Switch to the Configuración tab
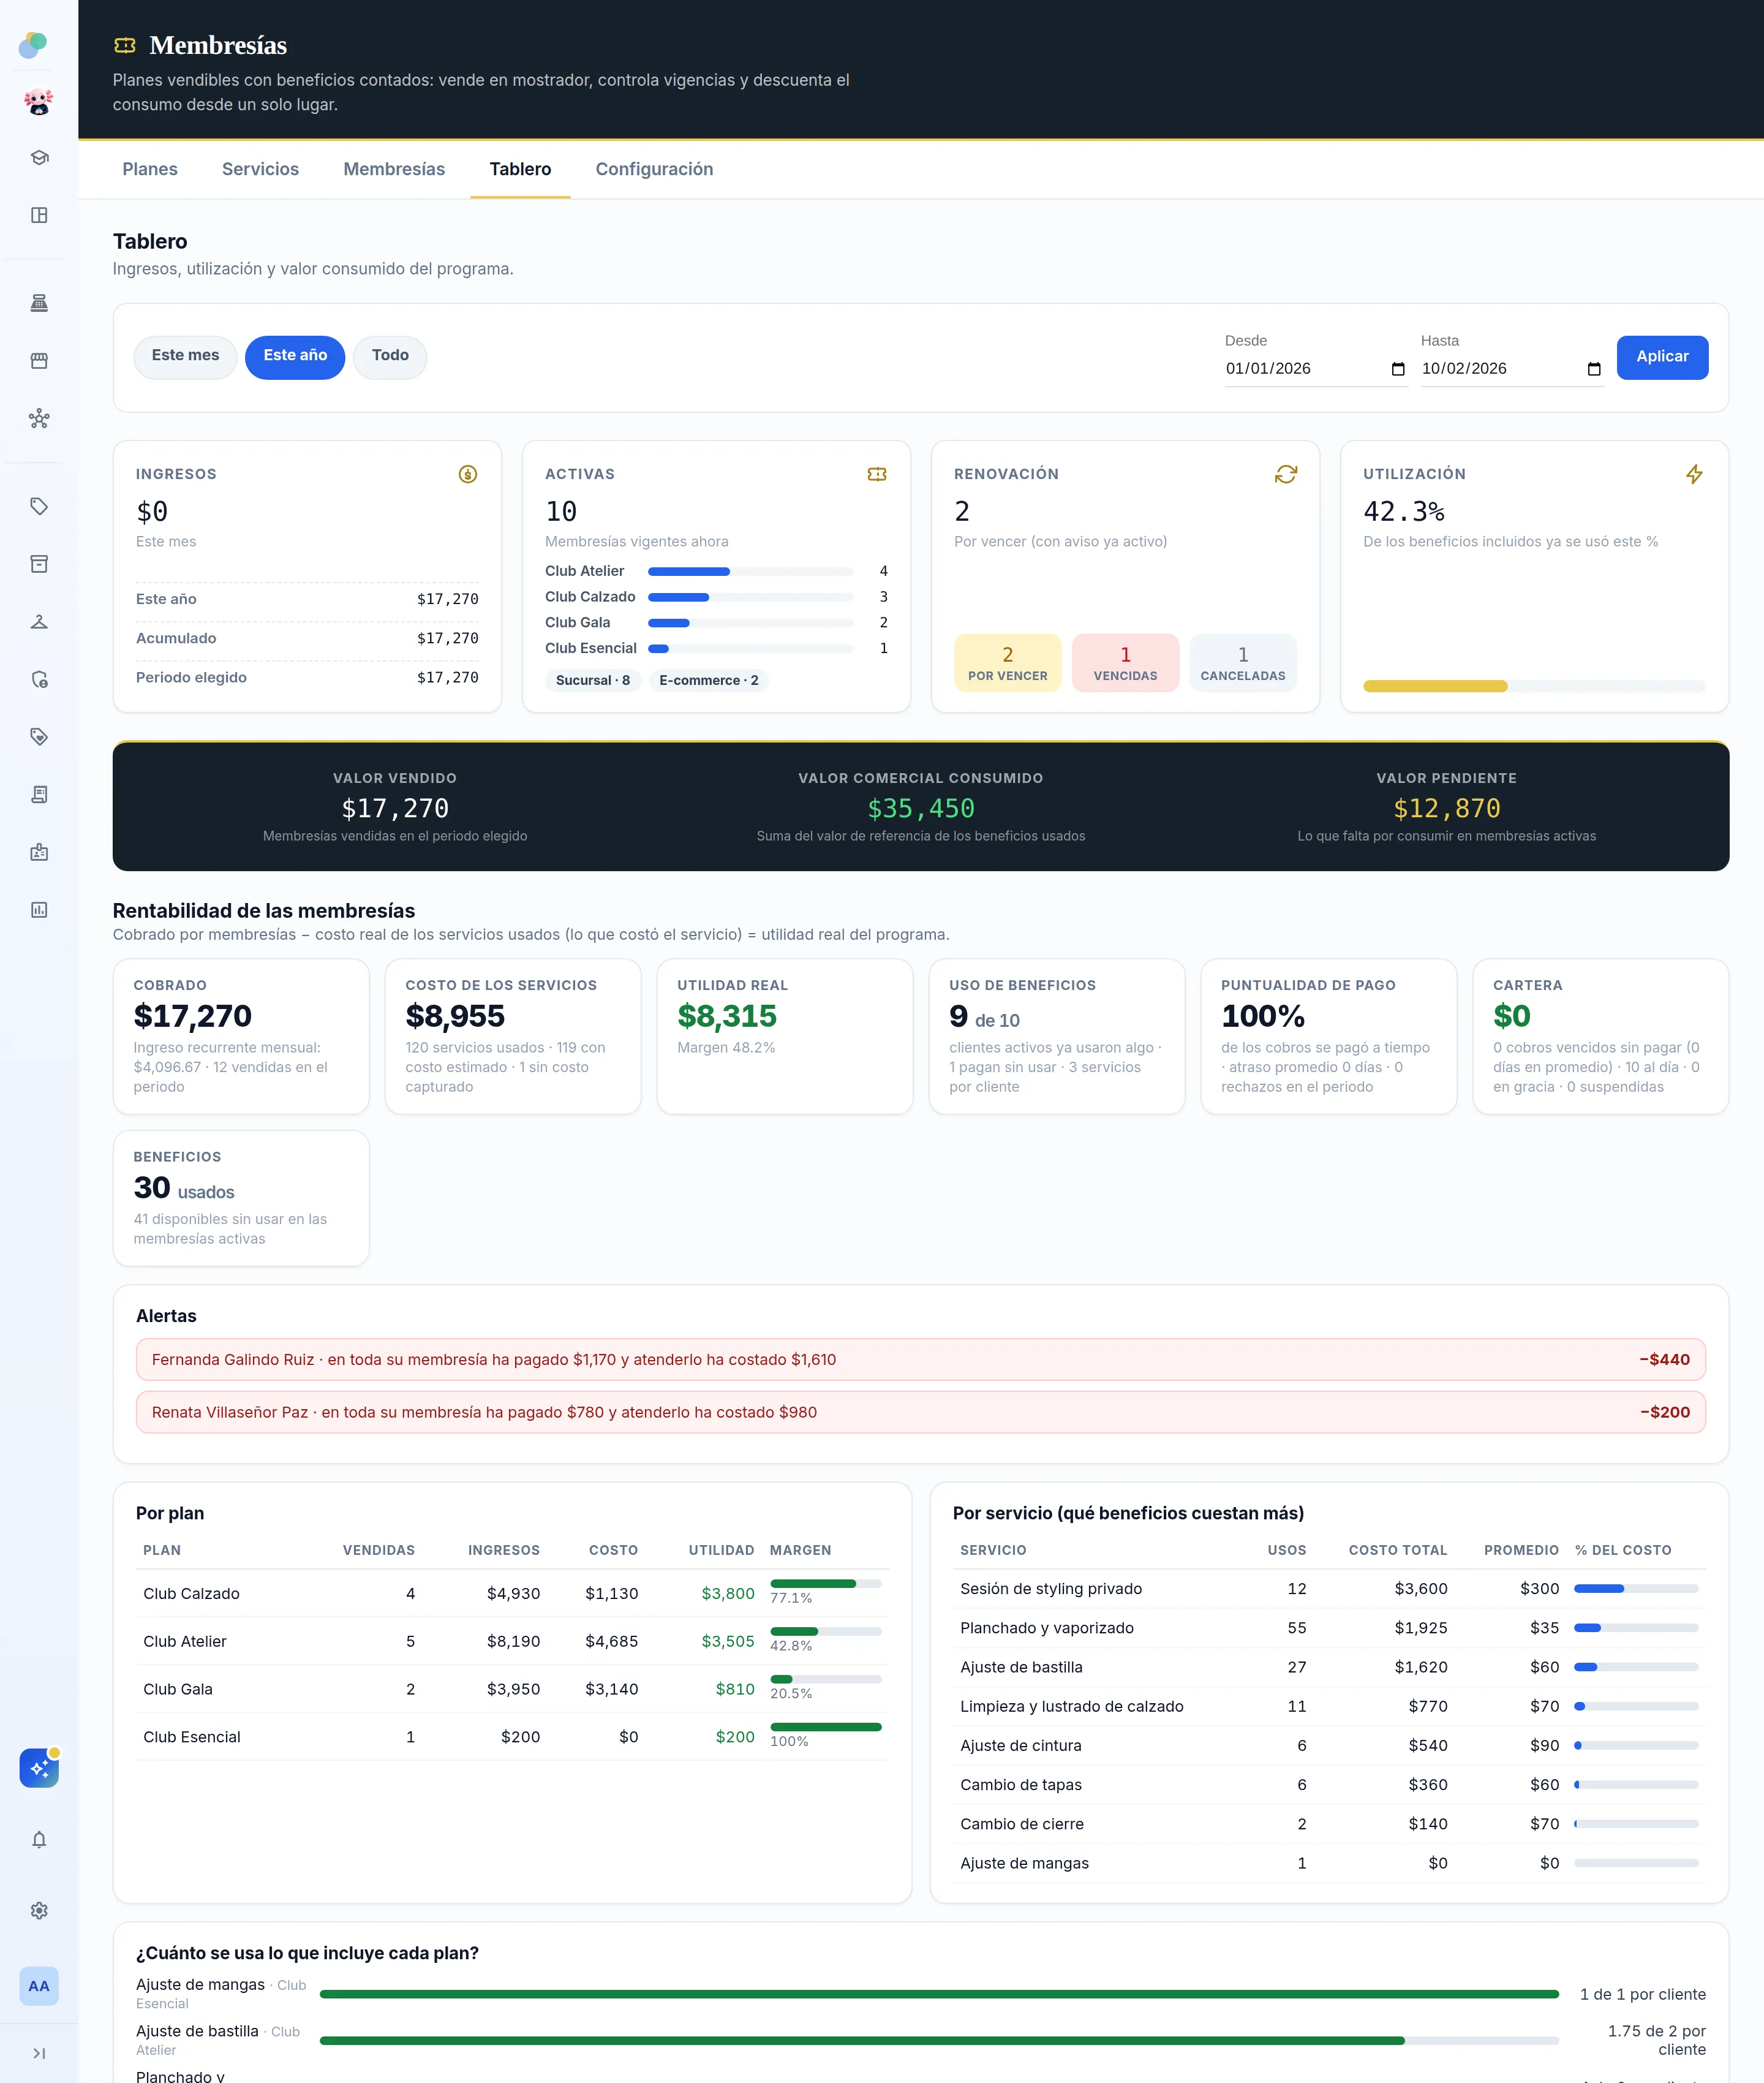 click(x=654, y=169)
